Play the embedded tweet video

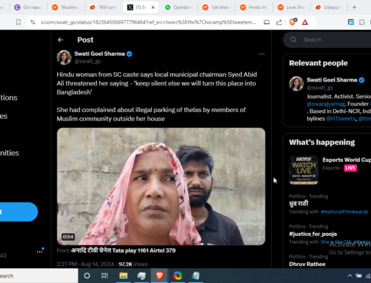coord(161,186)
